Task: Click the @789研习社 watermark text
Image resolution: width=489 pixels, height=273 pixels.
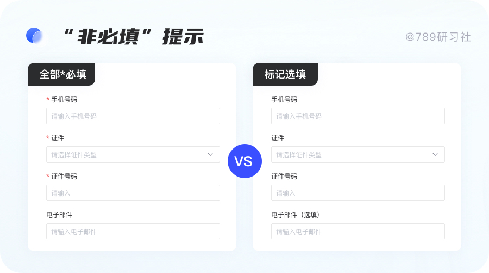Action: [438, 37]
